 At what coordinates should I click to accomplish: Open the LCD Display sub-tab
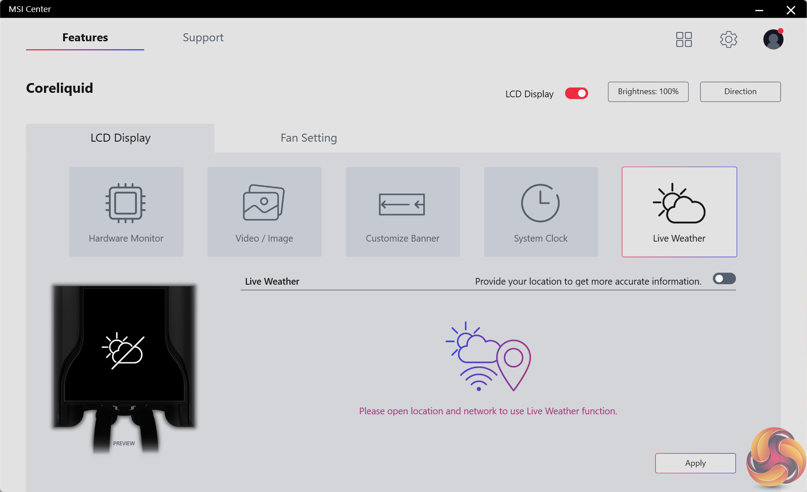(x=120, y=138)
